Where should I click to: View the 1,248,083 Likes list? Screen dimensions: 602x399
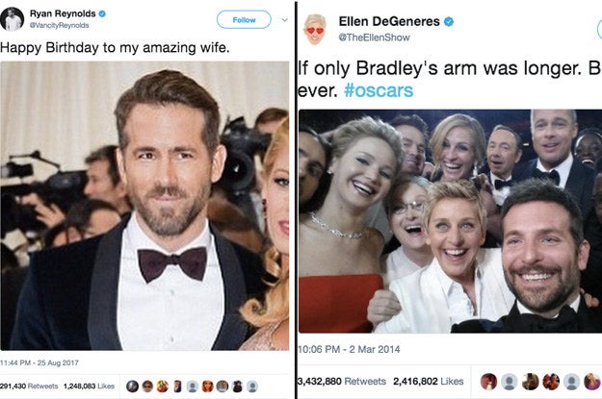pos(89,386)
